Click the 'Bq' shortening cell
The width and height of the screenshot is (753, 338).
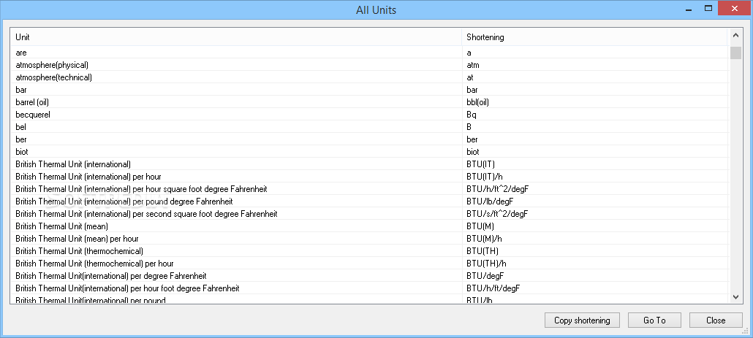click(x=594, y=115)
